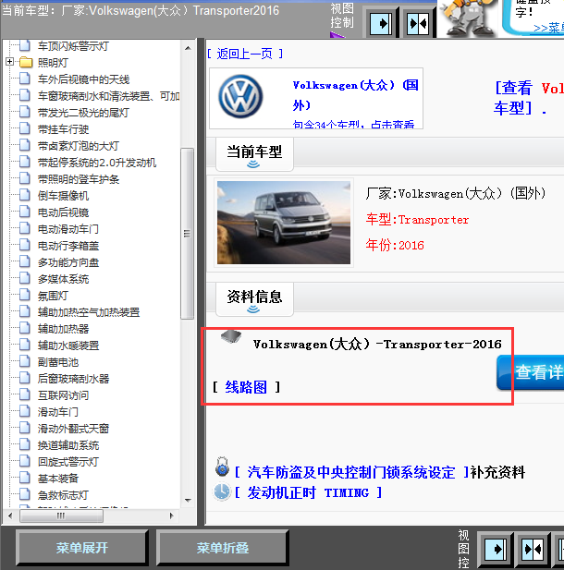Click horizontal scrollbar right arrow

click(171, 515)
